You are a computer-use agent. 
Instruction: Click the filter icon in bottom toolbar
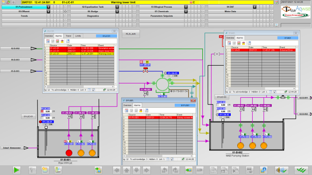[x=32, y=170]
